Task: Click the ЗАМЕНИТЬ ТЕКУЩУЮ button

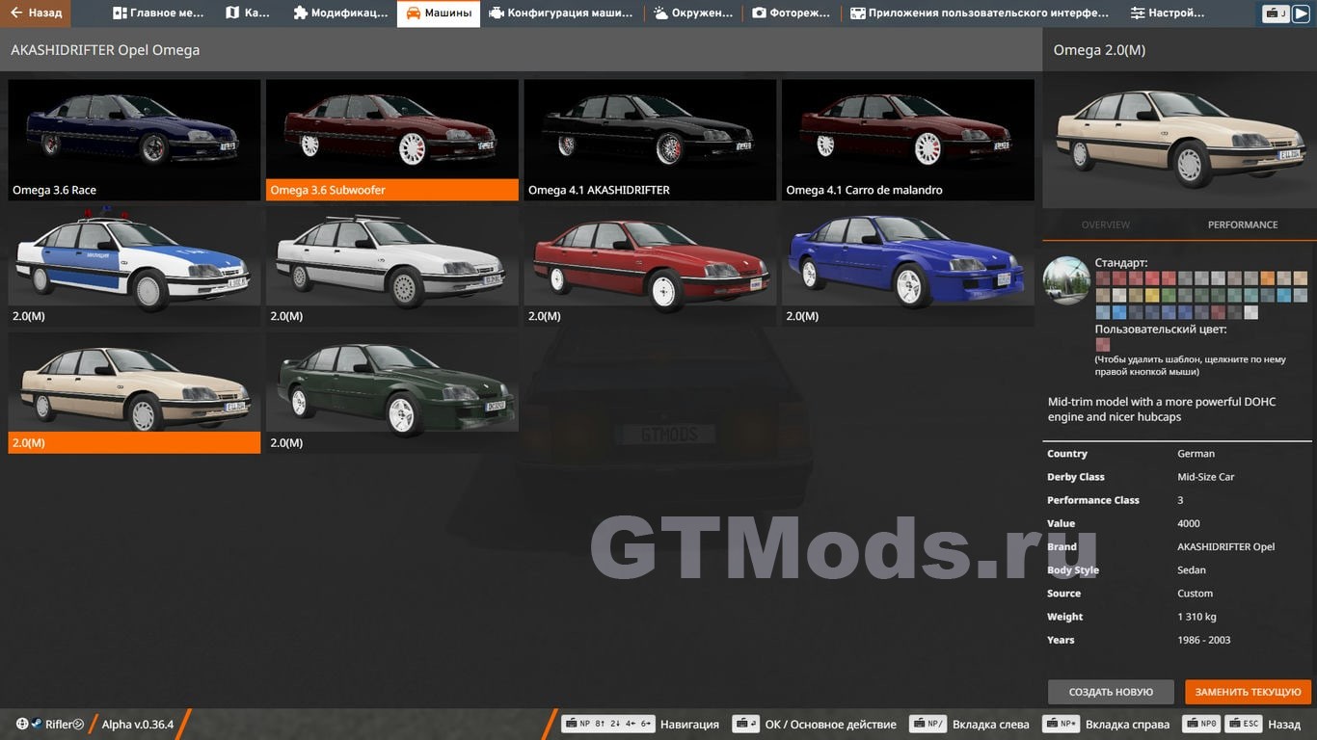Action: (x=1248, y=692)
